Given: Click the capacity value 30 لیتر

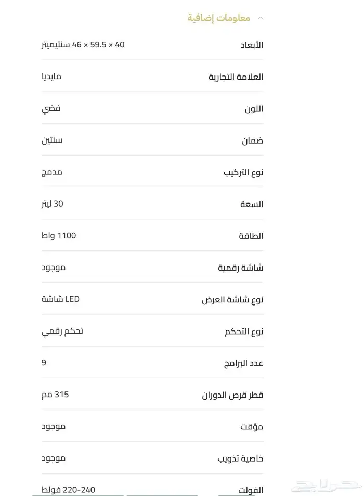Looking at the screenshot, I should (53, 204).
